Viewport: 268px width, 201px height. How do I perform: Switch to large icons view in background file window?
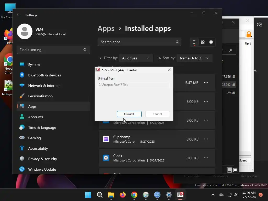pos(235,170)
